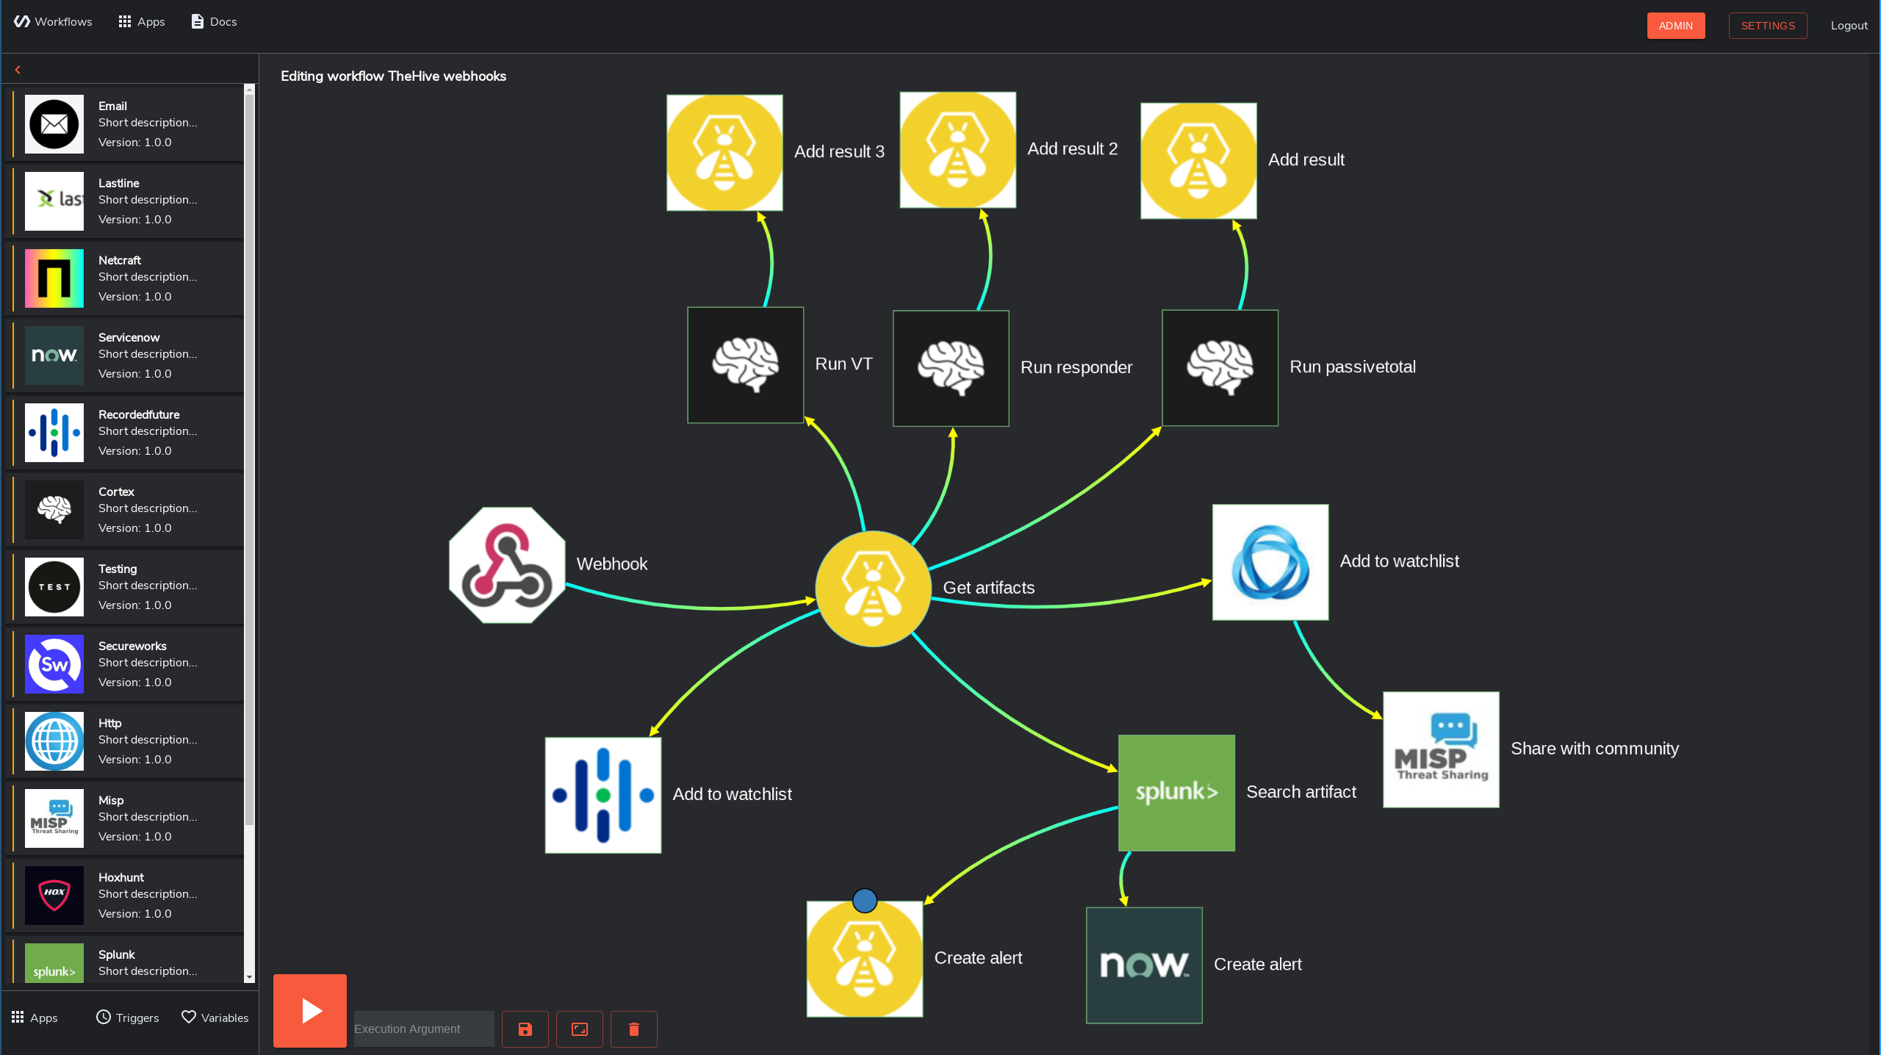1881x1055 pixels.
Task: Select the ServiceNow Create alert node
Action: [x=1142, y=965]
